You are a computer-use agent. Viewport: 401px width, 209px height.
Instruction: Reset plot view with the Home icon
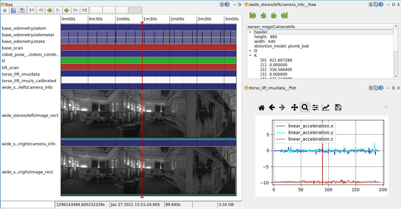[261, 107]
